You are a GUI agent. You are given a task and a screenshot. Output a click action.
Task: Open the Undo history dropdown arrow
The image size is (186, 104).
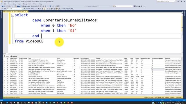pyautogui.click(x=52, y=6)
